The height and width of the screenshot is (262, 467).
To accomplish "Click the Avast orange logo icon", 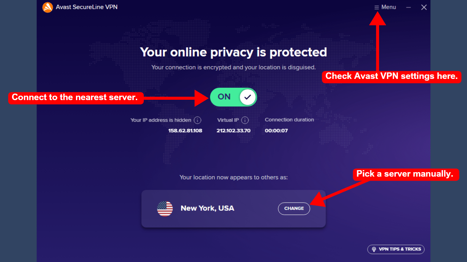I will point(48,7).
